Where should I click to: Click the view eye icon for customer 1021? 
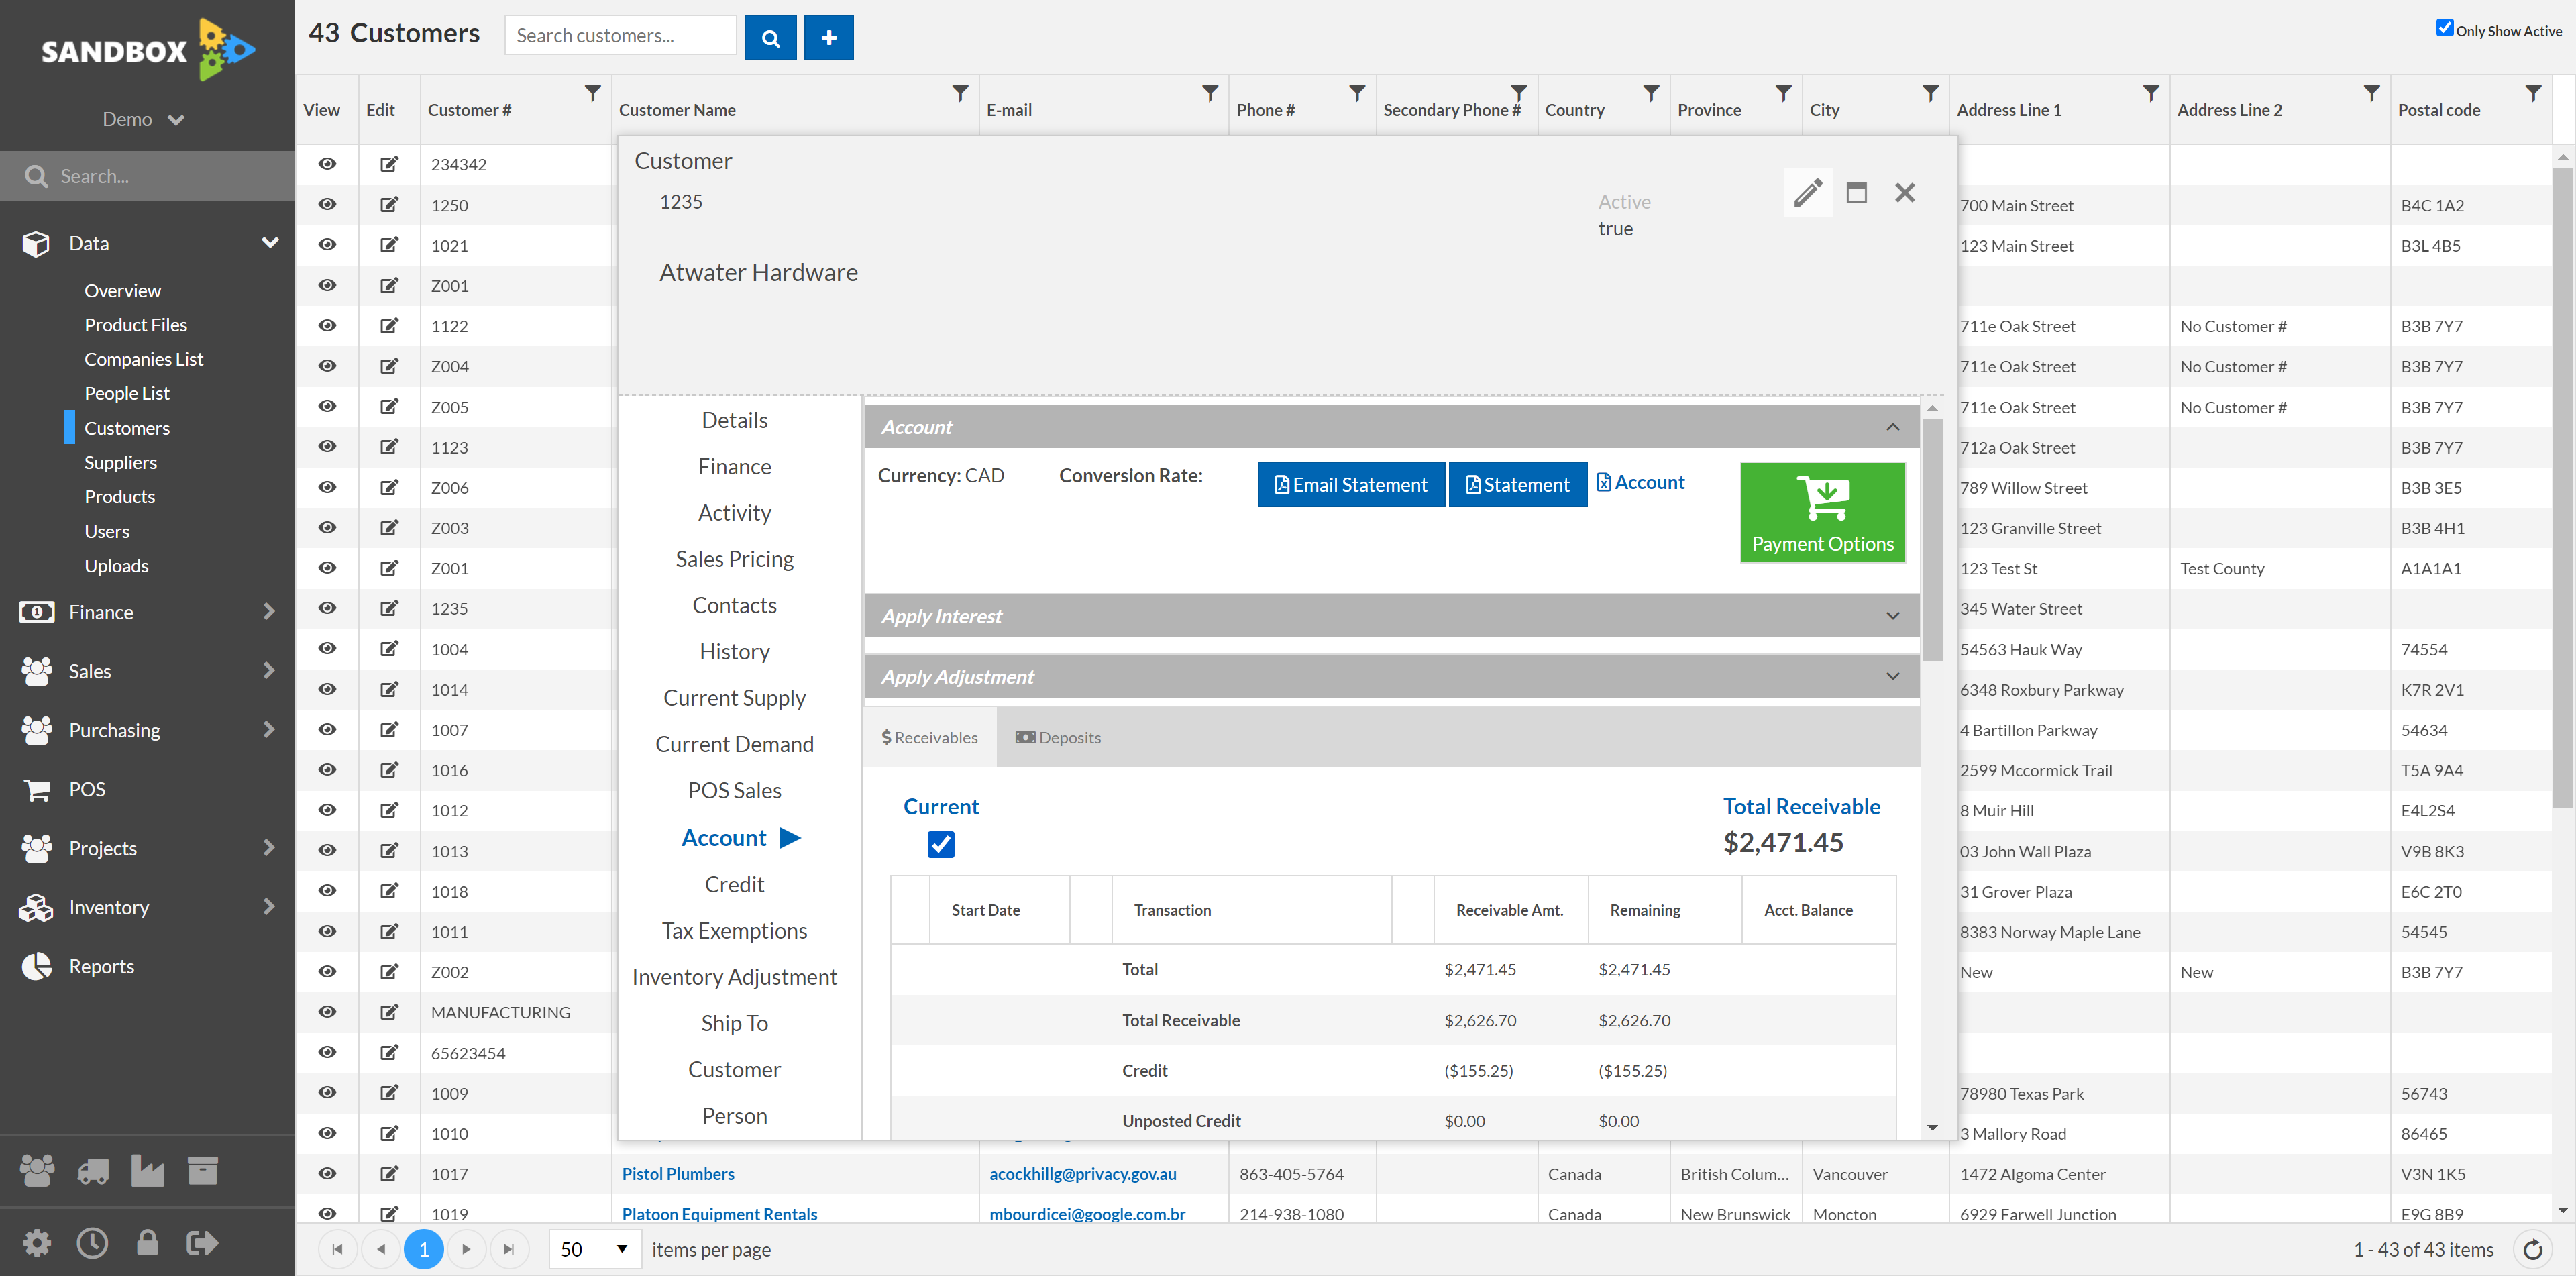(x=327, y=245)
